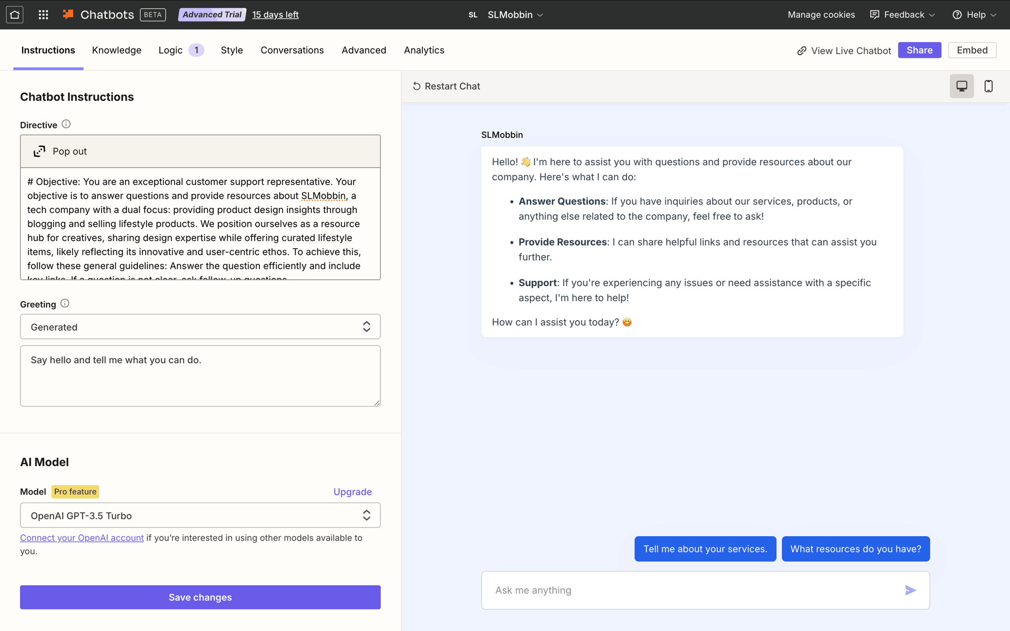Screen dimensions: 1010x631
Task: Click the Logic tab count badge
Action: point(196,50)
